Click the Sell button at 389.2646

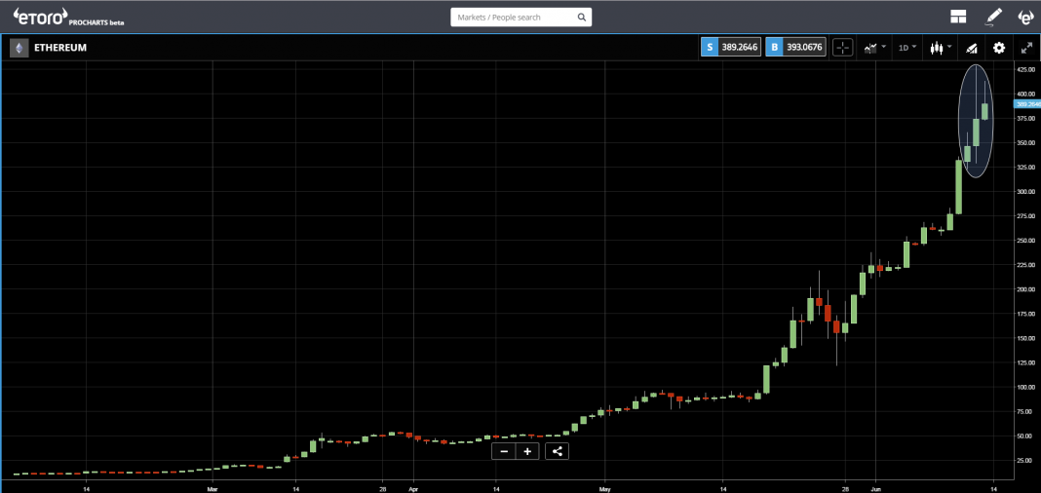pyautogui.click(x=730, y=48)
